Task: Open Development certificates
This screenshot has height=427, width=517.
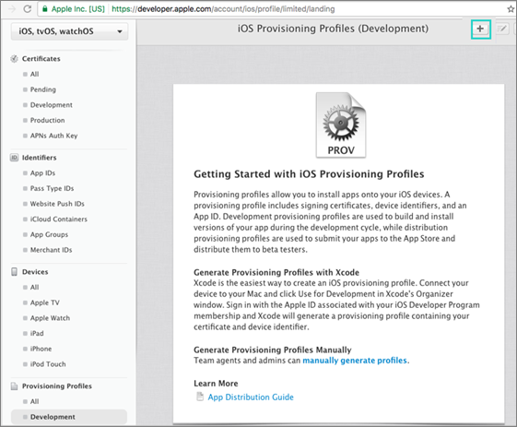Action: 52,105
